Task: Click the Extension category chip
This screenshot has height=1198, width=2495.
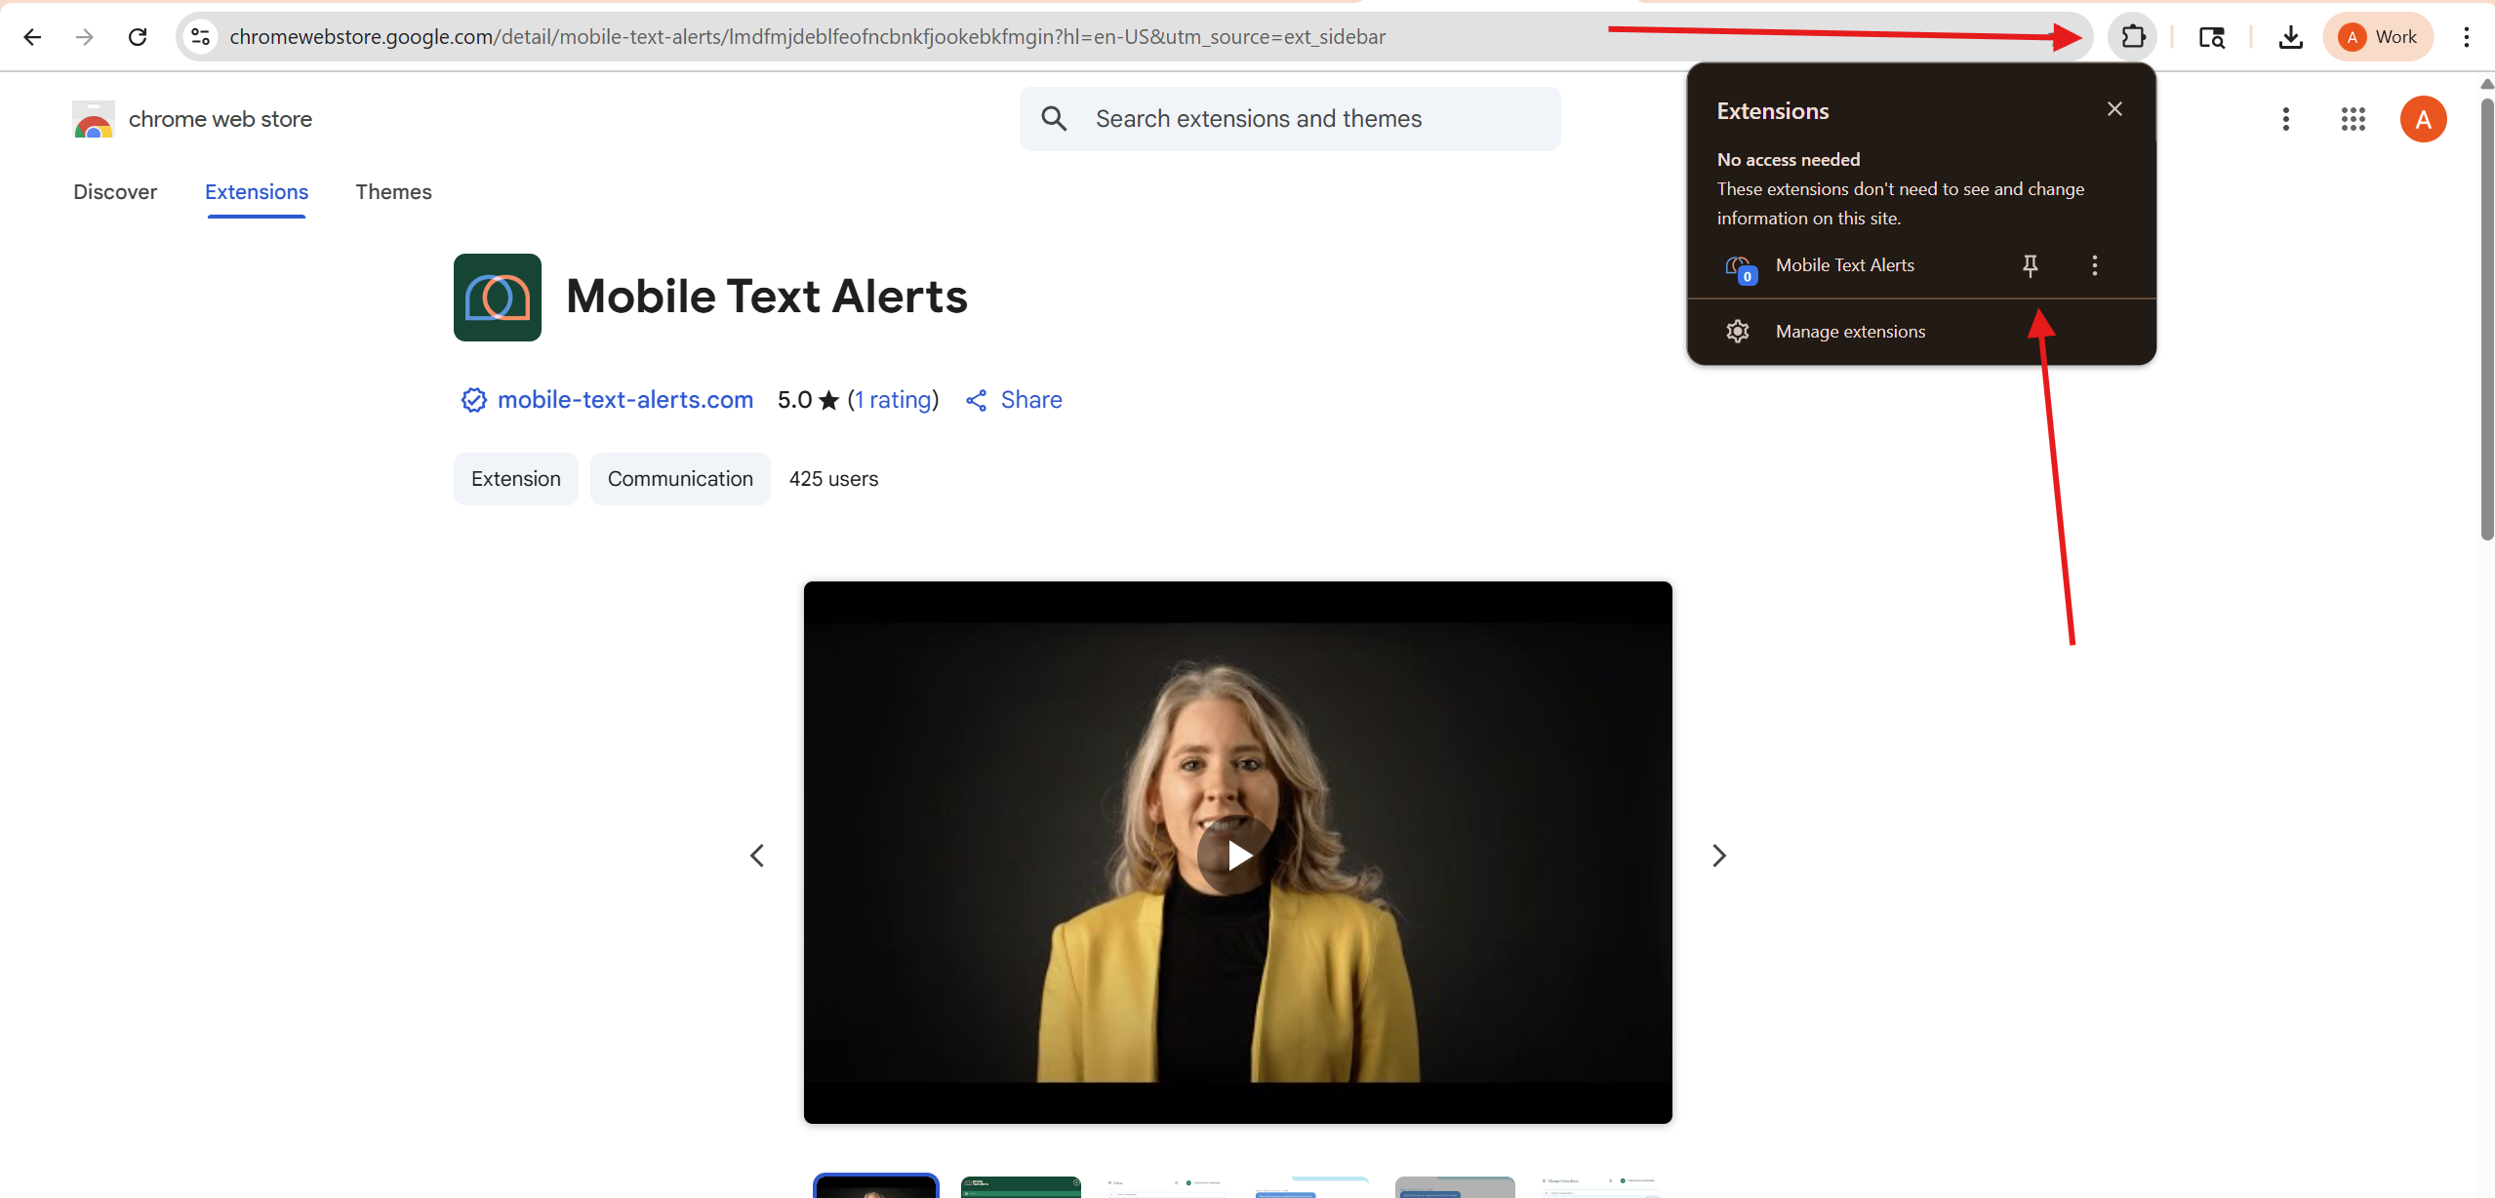Action: click(515, 479)
